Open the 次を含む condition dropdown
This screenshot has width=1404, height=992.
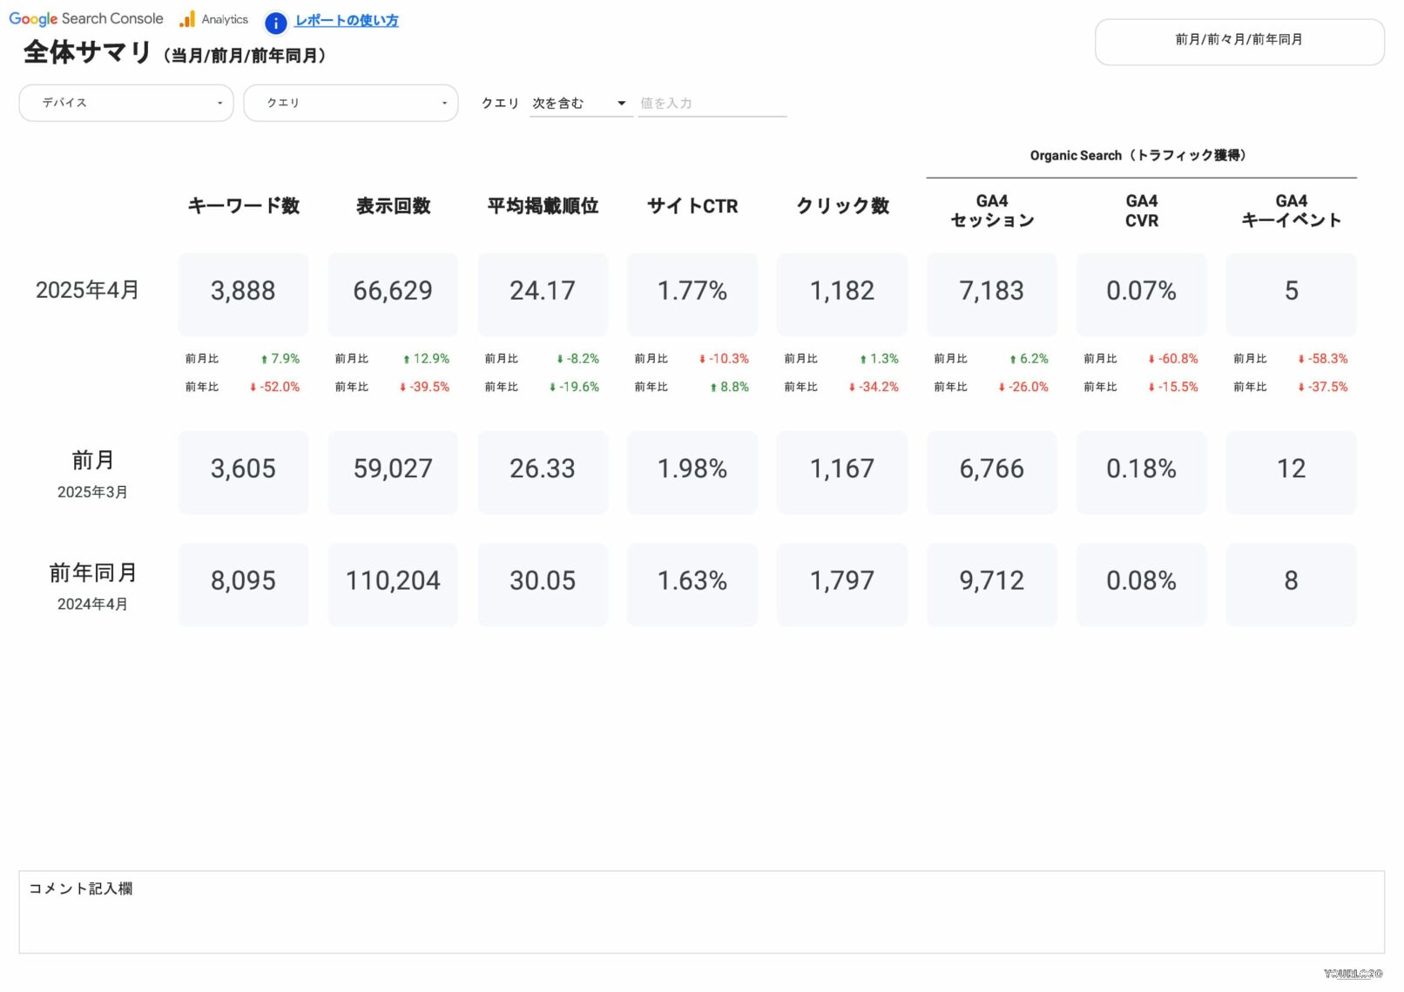click(580, 104)
